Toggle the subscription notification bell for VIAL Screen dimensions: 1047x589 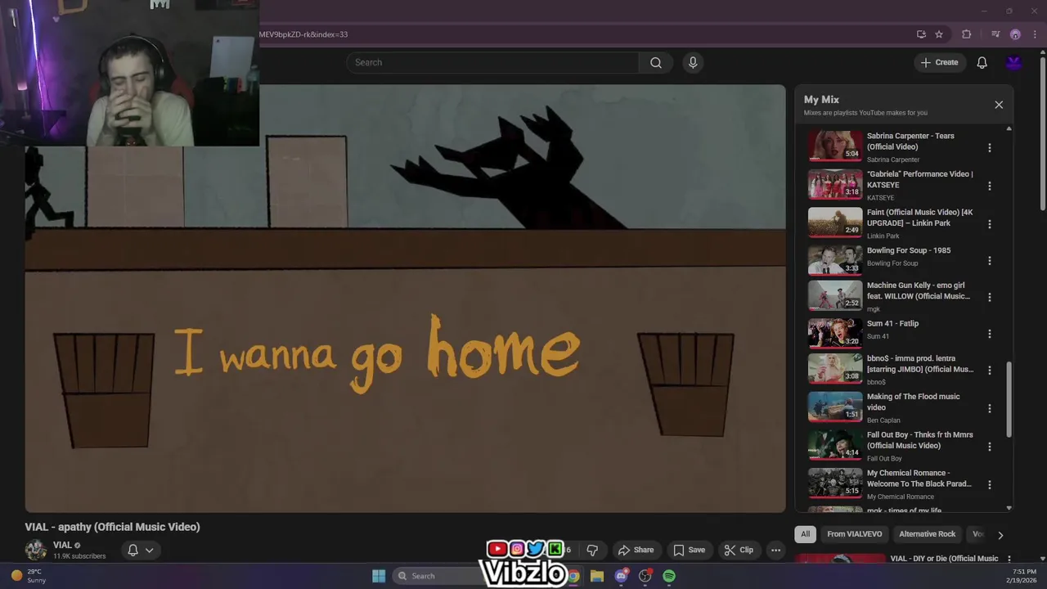tap(133, 550)
